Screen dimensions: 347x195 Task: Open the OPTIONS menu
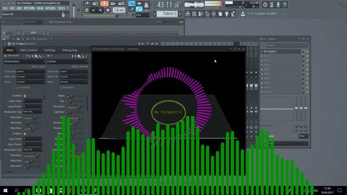(50, 9)
